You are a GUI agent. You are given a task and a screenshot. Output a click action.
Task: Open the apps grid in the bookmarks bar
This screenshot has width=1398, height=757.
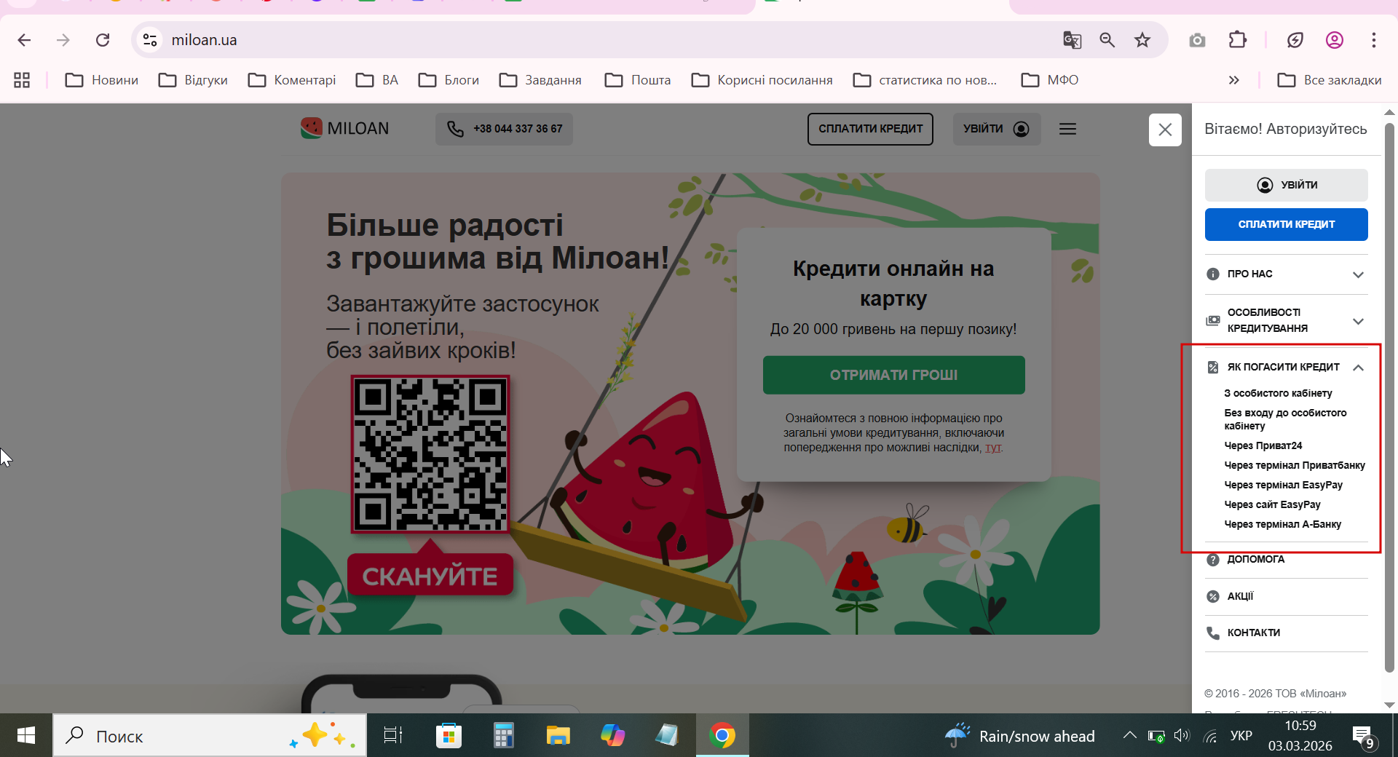tap(22, 80)
